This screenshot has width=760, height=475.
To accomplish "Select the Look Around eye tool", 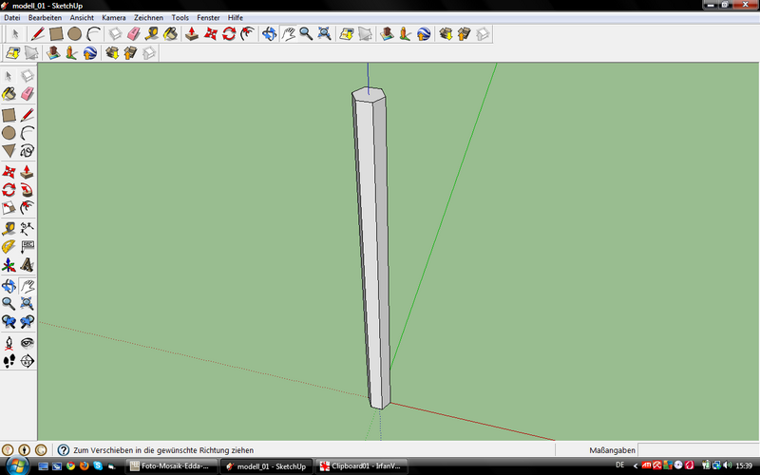I will [28, 342].
